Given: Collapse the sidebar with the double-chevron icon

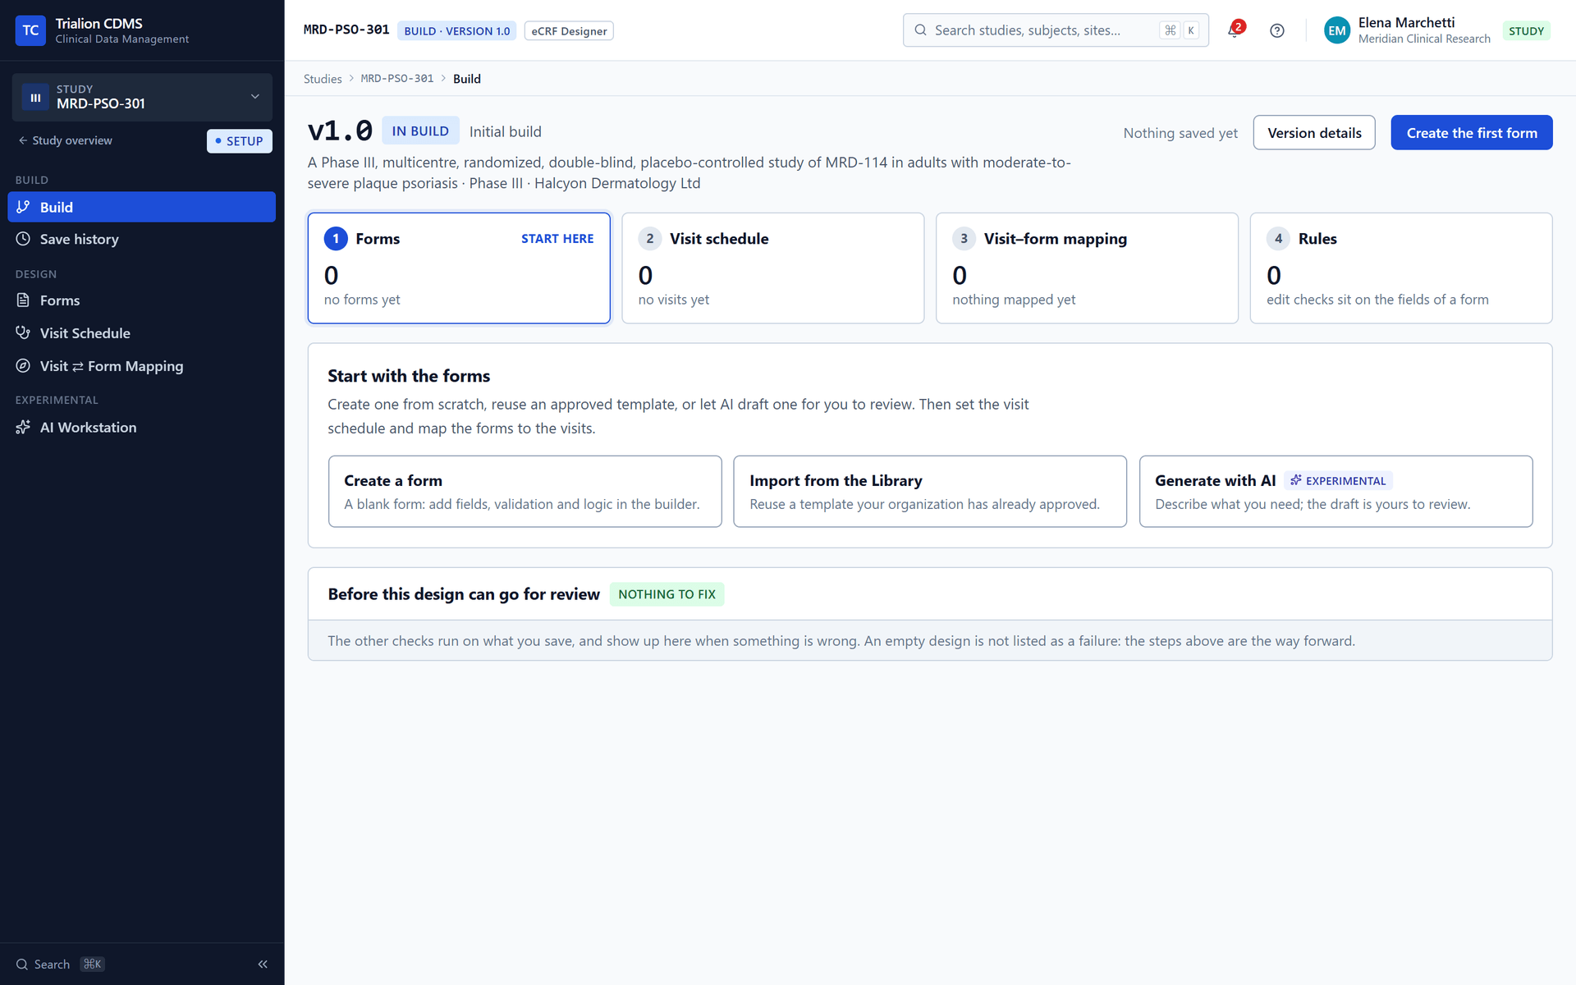Looking at the screenshot, I should pyautogui.click(x=263, y=964).
